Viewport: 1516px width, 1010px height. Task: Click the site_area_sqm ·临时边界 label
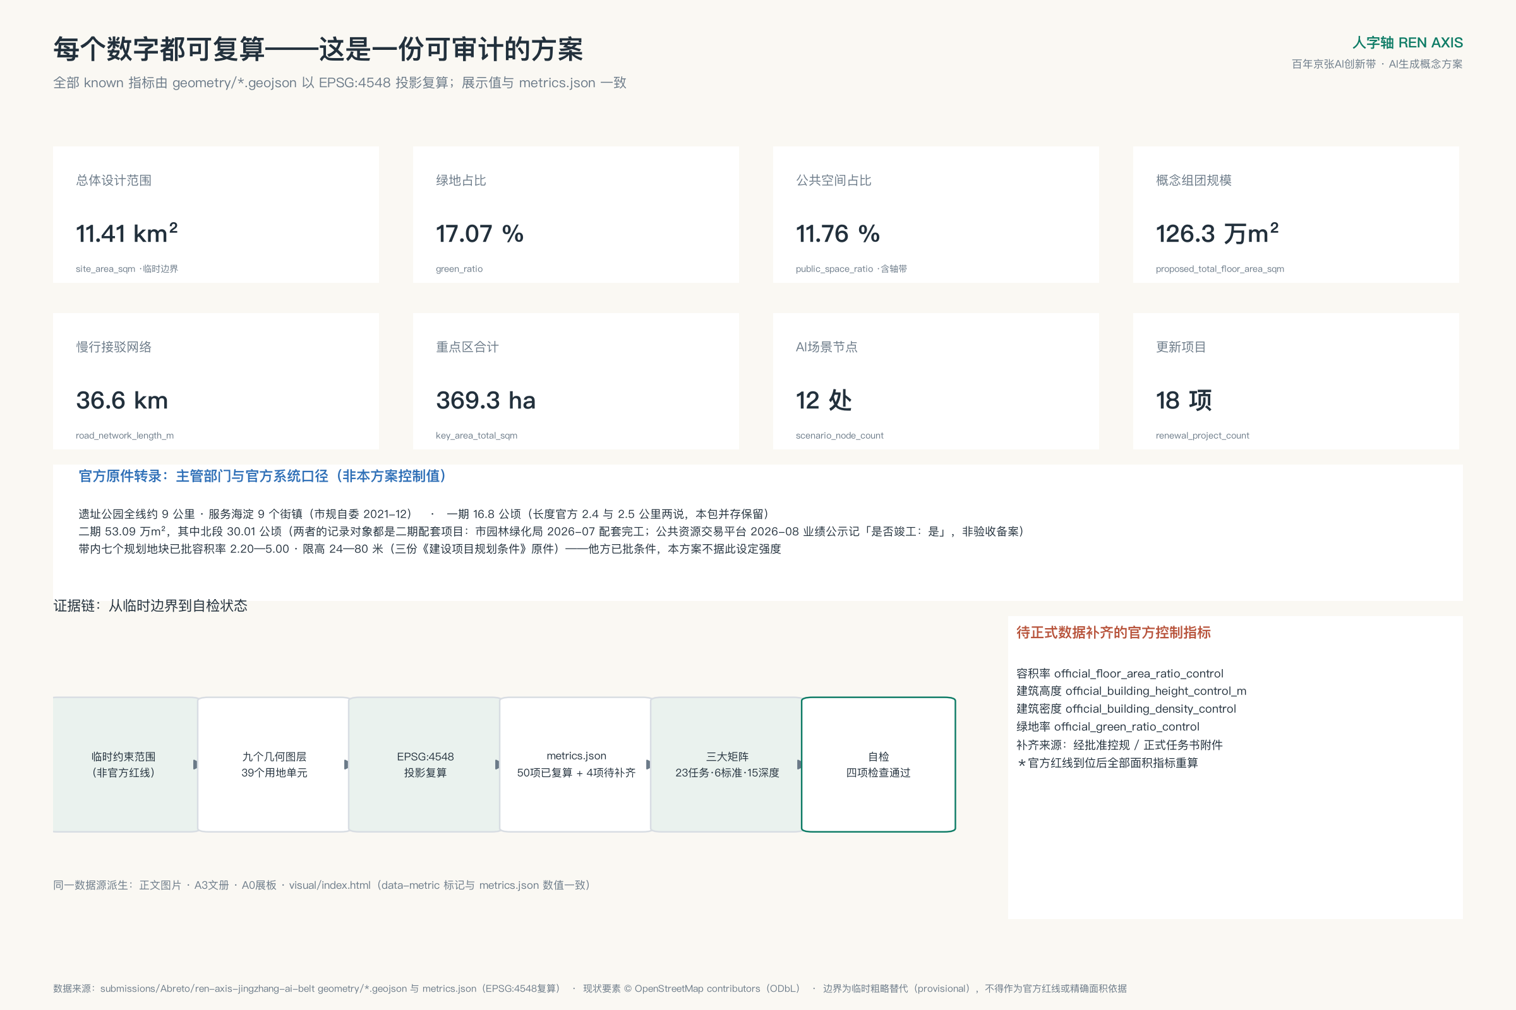coord(127,269)
